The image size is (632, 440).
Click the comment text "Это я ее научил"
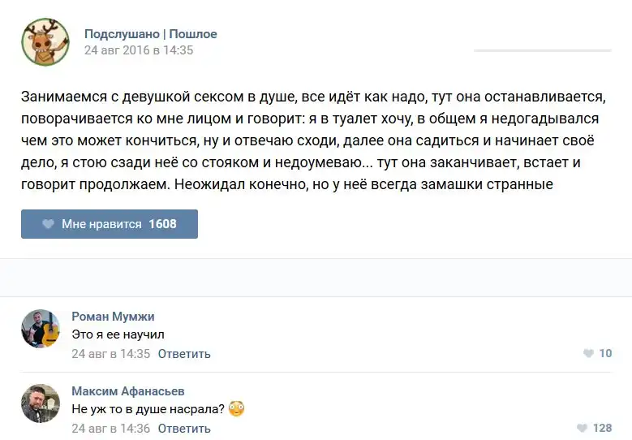point(118,334)
